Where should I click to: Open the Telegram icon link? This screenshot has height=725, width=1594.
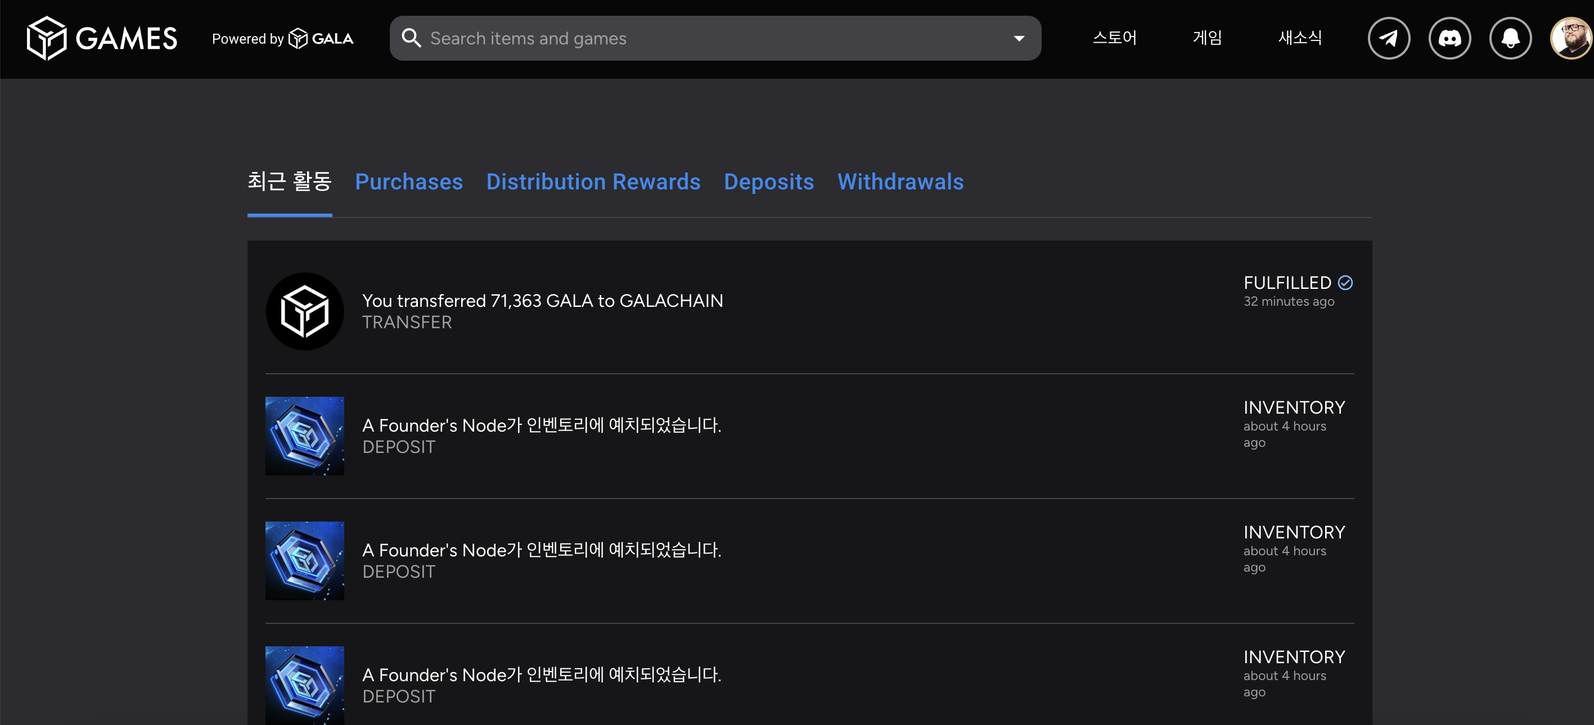click(x=1388, y=38)
